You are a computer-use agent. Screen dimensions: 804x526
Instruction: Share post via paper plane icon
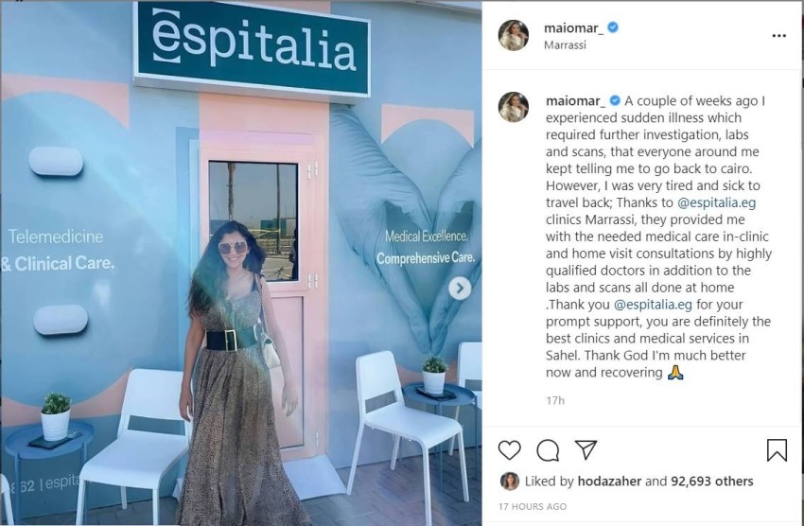coord(586,449)
